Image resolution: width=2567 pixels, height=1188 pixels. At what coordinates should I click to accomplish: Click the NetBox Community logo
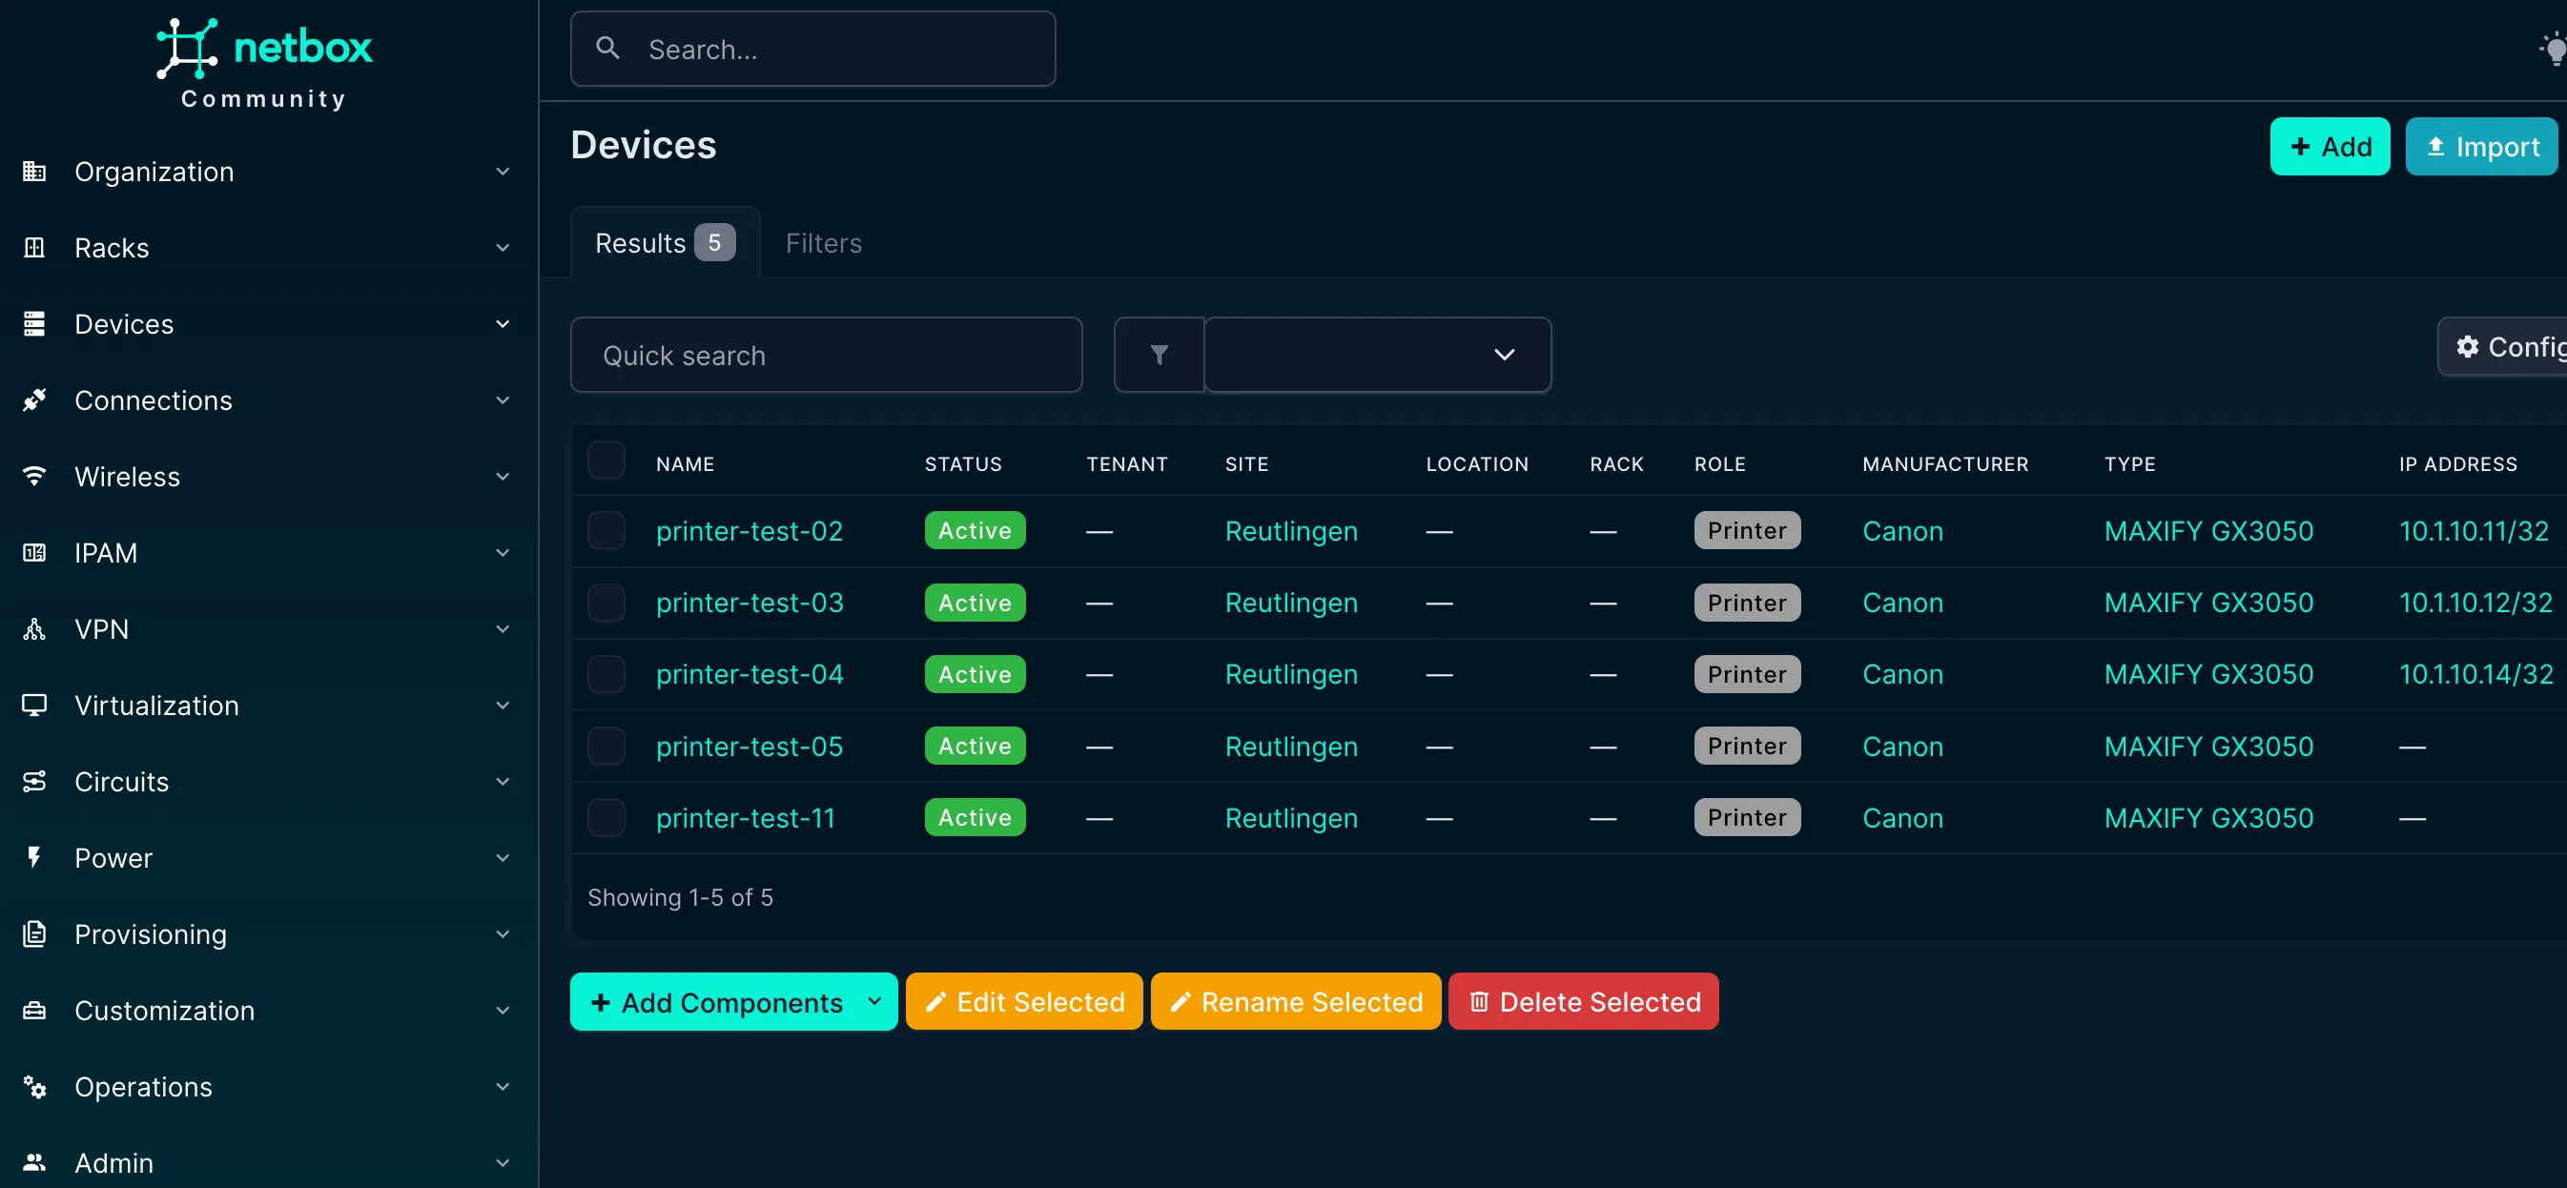coord(264,63)
